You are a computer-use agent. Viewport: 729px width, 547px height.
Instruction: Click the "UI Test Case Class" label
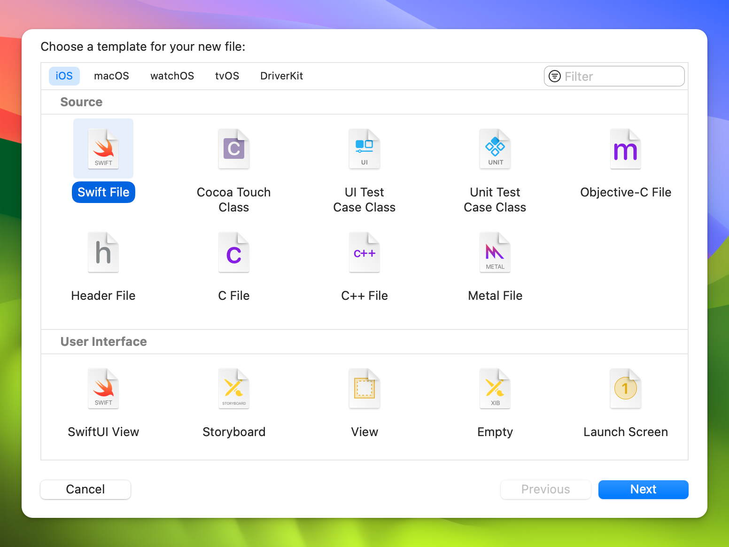pyautogui.click(x=364, y=200)
